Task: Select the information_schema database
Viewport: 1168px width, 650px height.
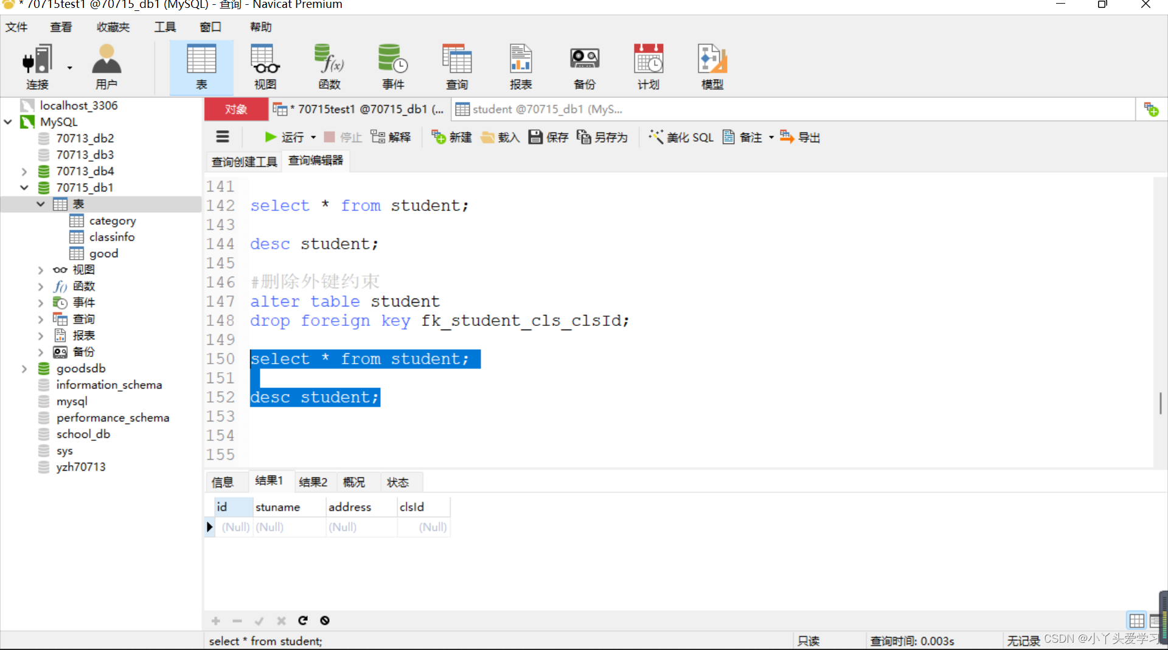Action: 109,385
